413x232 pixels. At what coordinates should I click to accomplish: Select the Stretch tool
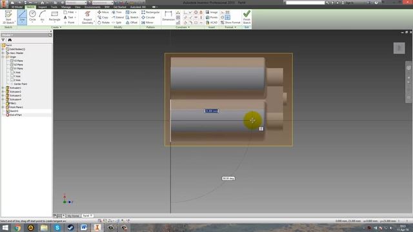(132, 17)
